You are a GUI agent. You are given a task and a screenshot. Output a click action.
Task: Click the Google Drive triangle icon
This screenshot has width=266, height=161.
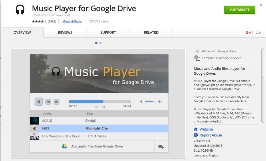click(x=64, y=146)
